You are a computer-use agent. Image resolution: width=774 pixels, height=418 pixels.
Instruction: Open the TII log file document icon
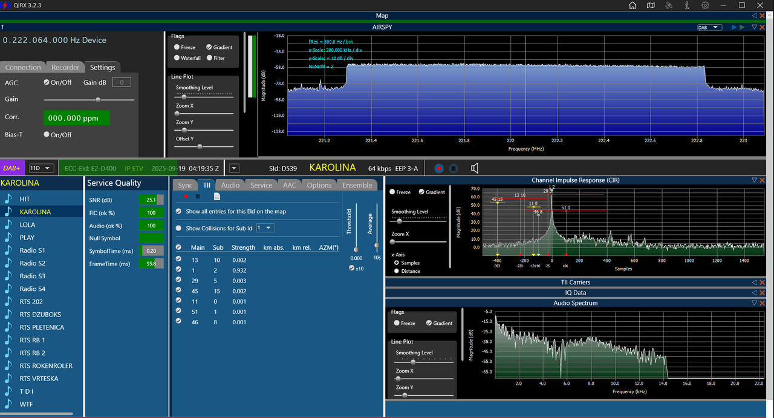coord(217,197)
